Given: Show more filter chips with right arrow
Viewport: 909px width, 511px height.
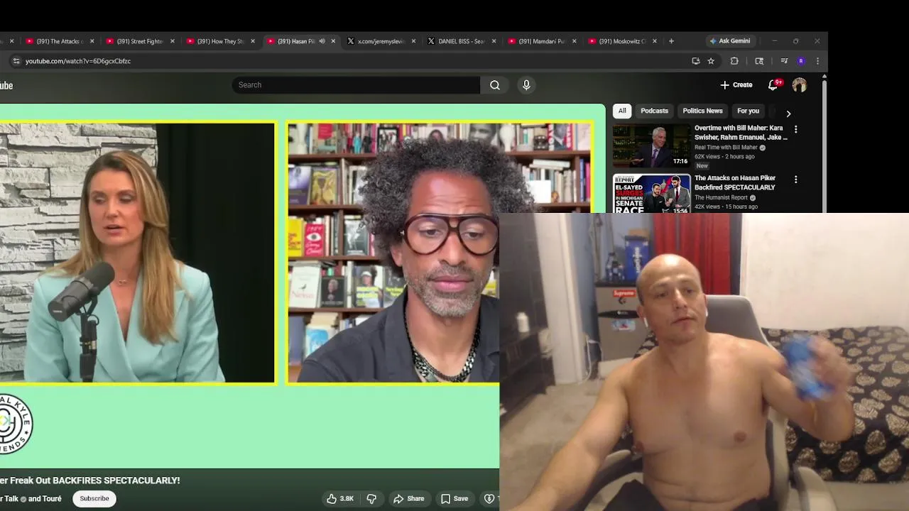Looking at the screenshot, I should click(788, 114).
